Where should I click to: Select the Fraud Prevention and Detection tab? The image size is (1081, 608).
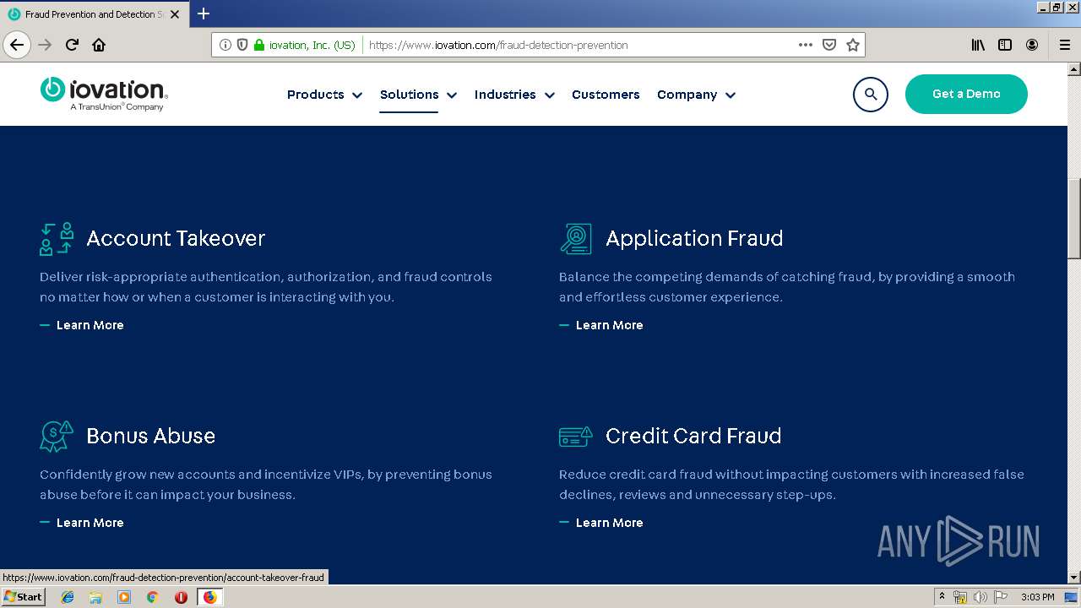(x=93, y=14)
